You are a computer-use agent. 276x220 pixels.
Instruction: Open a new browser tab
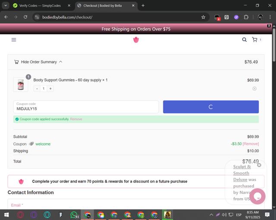tap(143, 6)
